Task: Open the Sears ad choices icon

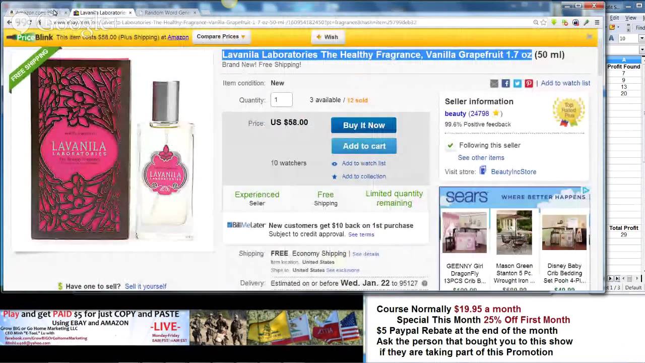Action: pos(586,191)
